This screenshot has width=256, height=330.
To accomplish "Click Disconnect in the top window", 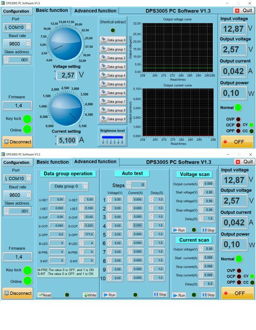I will tap(18, 142).
